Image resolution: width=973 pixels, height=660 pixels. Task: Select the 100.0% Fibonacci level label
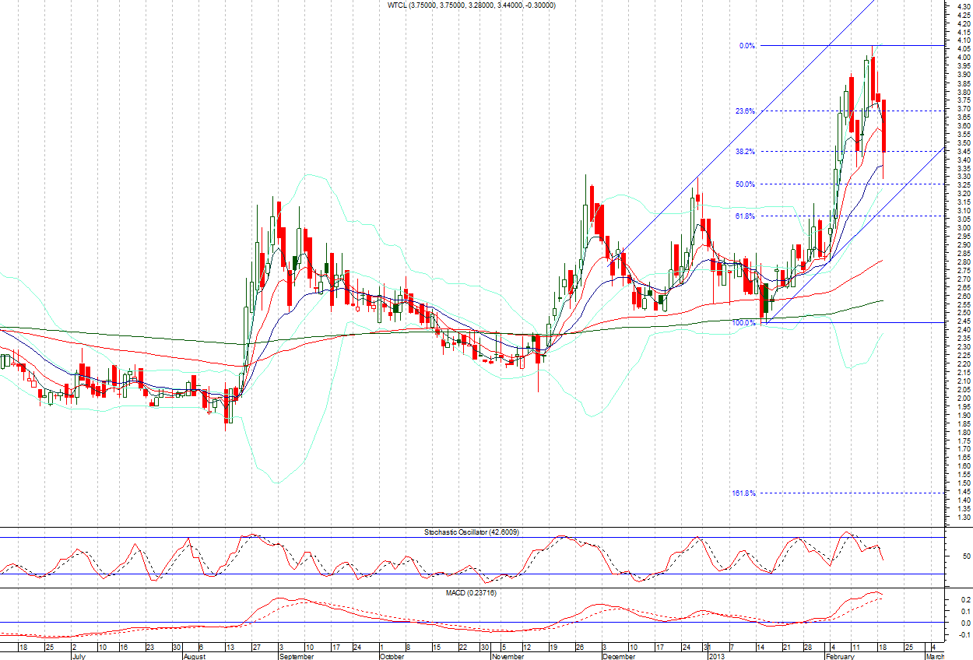tap(743, 322)
